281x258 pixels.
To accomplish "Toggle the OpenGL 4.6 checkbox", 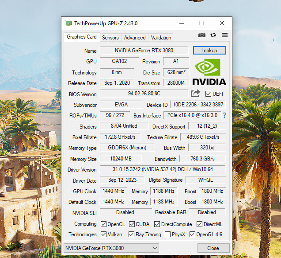I will (192, 234).
